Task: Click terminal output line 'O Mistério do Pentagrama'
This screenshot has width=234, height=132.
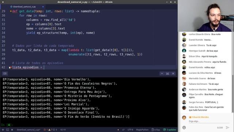Action: 57,96
